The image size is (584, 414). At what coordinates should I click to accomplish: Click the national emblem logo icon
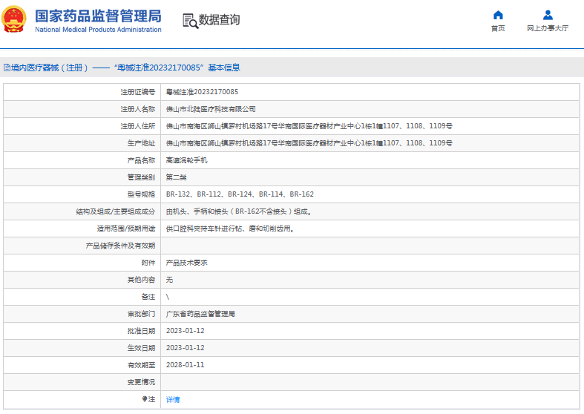pyautogui.click(x=16, y=20)
